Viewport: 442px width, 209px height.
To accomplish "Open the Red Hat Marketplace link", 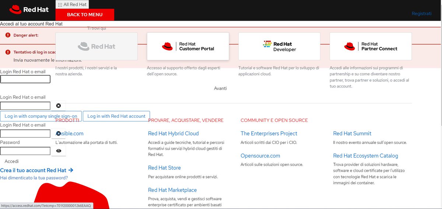I will pos(172,190).
